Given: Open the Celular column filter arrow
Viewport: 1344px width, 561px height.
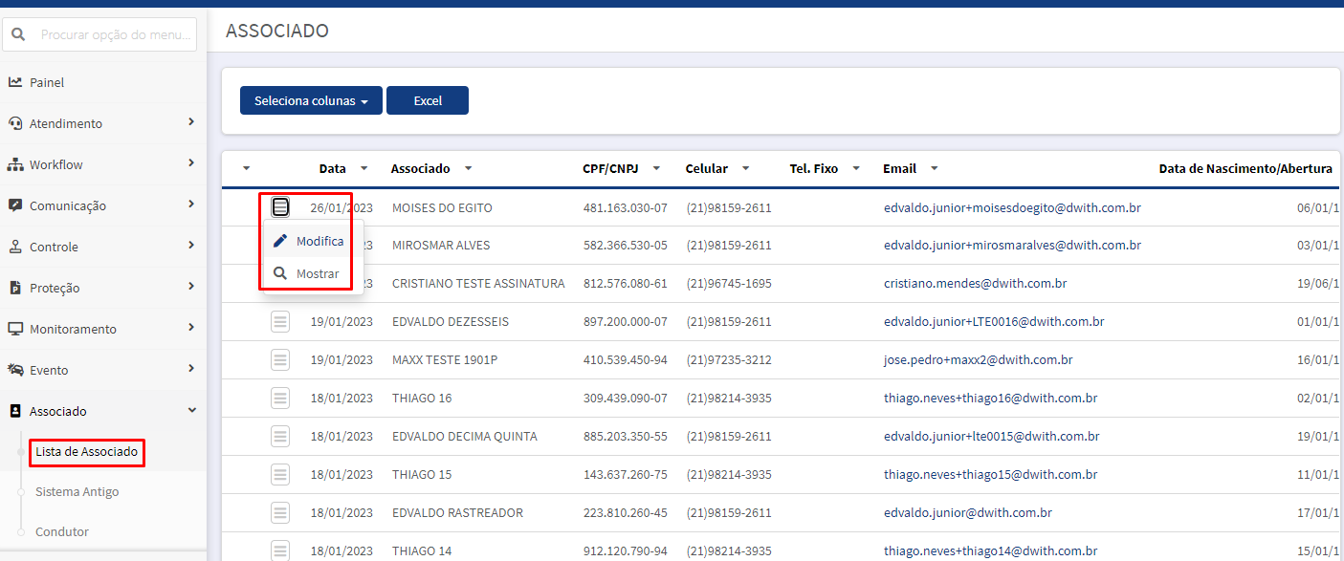Looking at the screenshot, I should point(746,168).
